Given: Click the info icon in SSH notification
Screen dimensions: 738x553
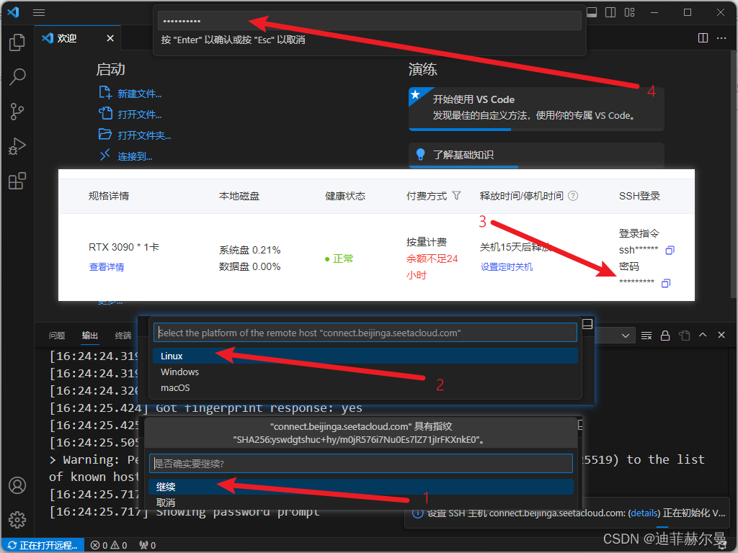Looking at the screenshot, I should click(x=417, y=513).
